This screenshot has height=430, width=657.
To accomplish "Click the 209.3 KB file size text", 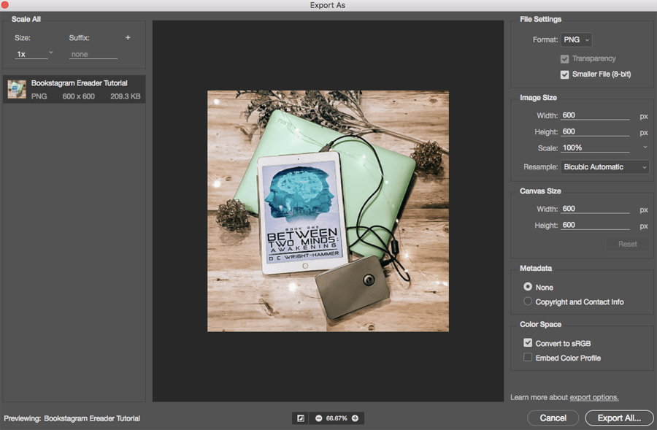I will click(x=126, y=96).
